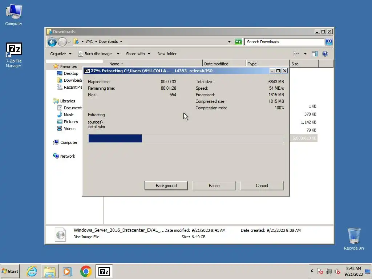Click the 1,142 KB size cell
Screen dimensions: 372x279
coord(308,122)
